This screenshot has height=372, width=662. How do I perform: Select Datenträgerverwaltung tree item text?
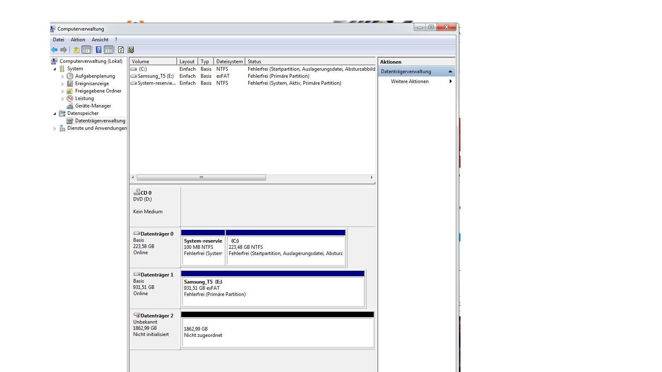click(100, 121)
